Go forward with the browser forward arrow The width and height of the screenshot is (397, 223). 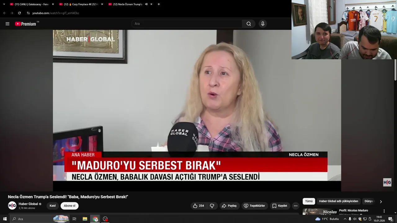[x=12, y=13]
